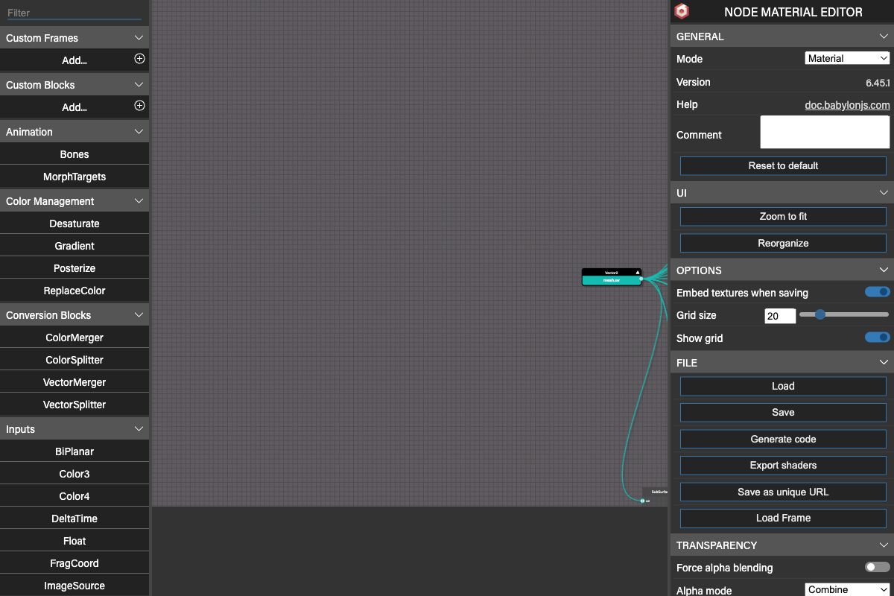Turn off the Show grid toggle

pos(876,337)
